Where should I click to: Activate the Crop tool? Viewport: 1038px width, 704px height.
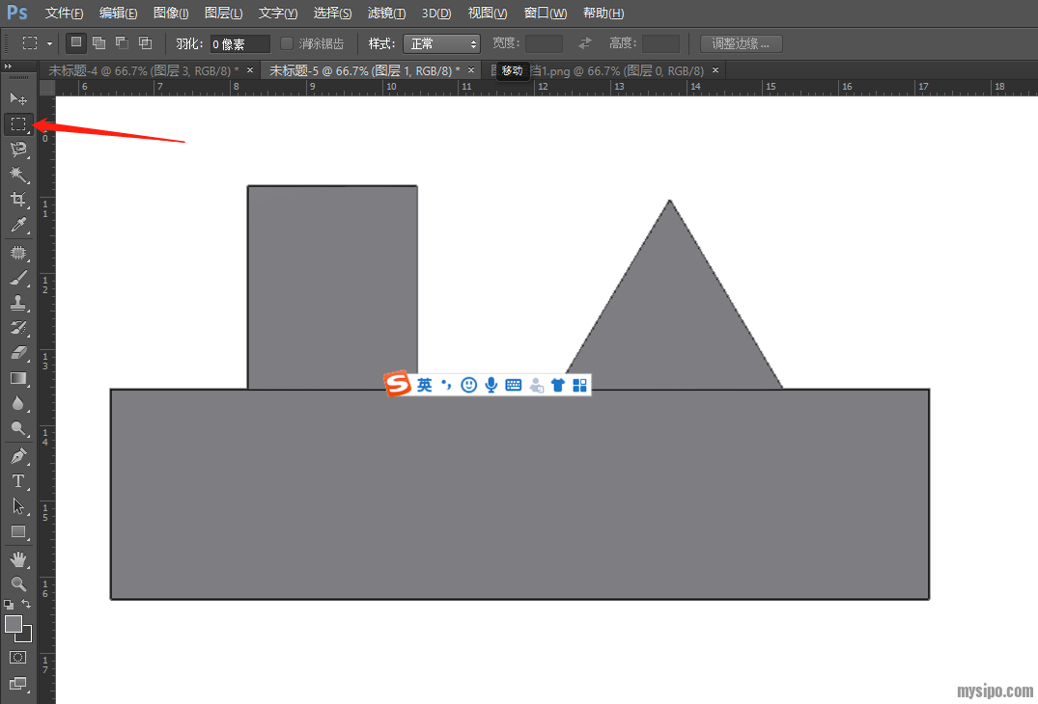coord(17,200)
